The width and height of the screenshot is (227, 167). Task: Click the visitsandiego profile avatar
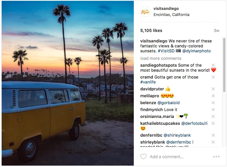pyautogui.click(x=145, y=12)
